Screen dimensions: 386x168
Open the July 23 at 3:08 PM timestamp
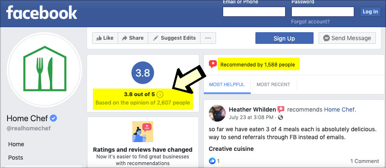click(x=251, y=117)
